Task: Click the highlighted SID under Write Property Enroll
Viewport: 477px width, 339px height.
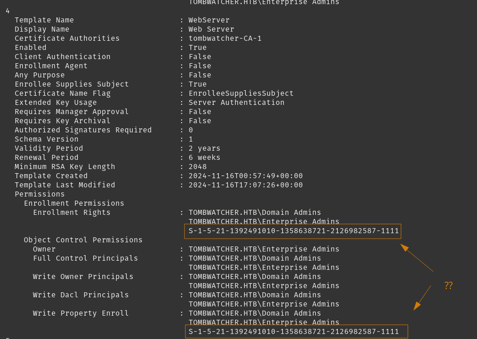Action: click(x=293, y=332)
